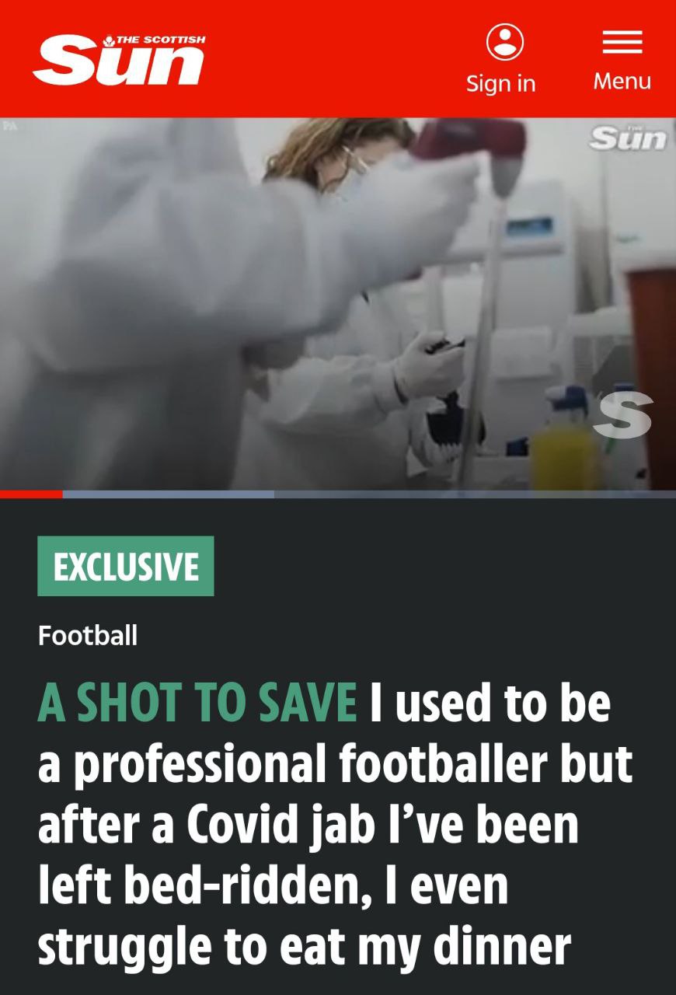Open the hamburger menu icon
This screenshot has height=995, width=676.
click(622, 42)
